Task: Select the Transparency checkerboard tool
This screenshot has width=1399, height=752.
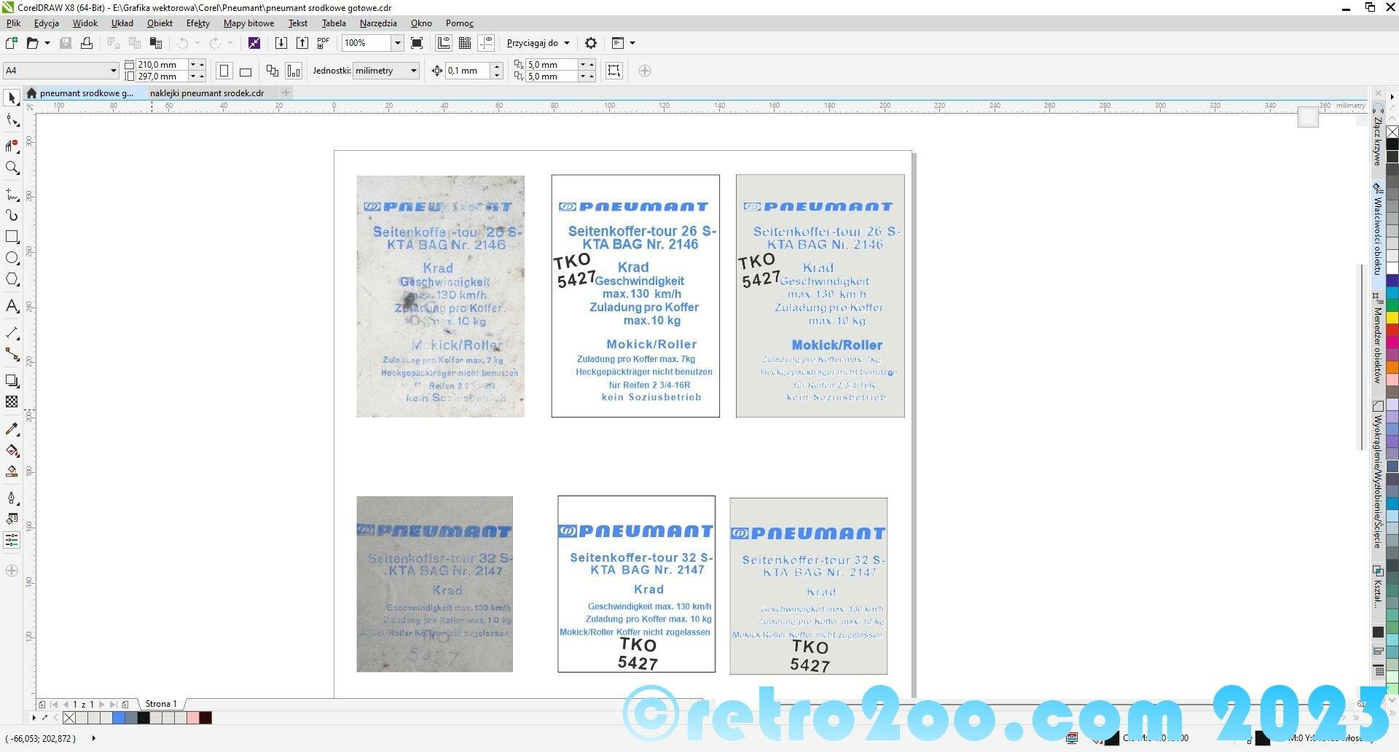Action: (12, 402)
